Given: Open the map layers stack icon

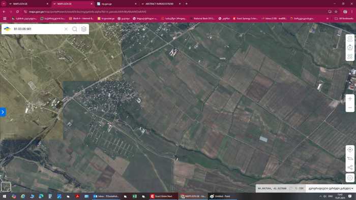Looking at the screenshot, I should pos(84,29).
